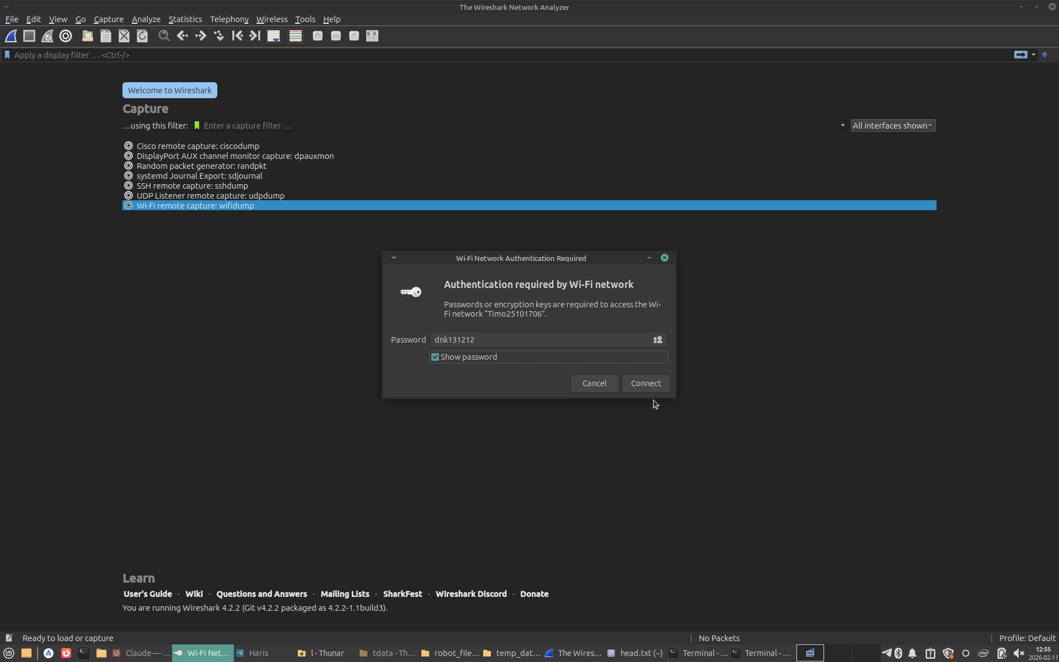
Task: Click Connect in the Wi-Fi authentication dialog
Action: point(646,383)
